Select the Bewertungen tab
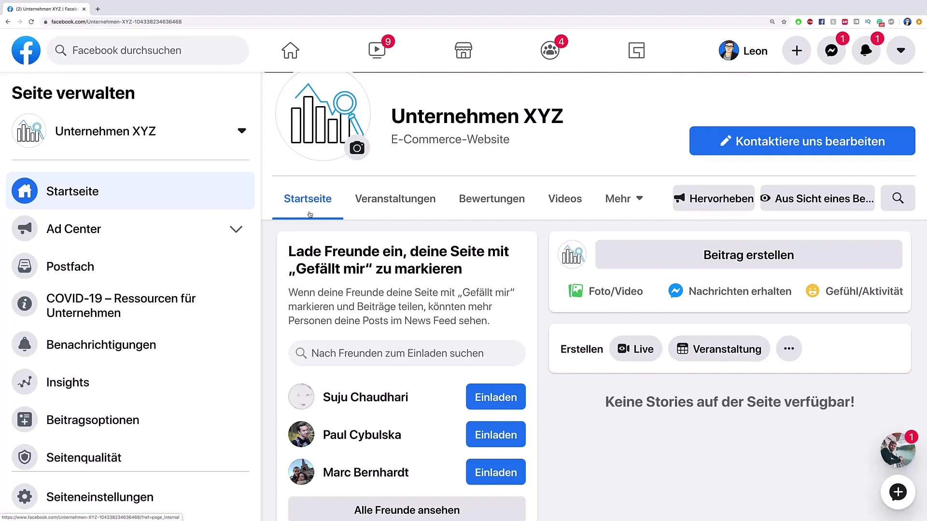927x521 pixels. pos(492,198)
